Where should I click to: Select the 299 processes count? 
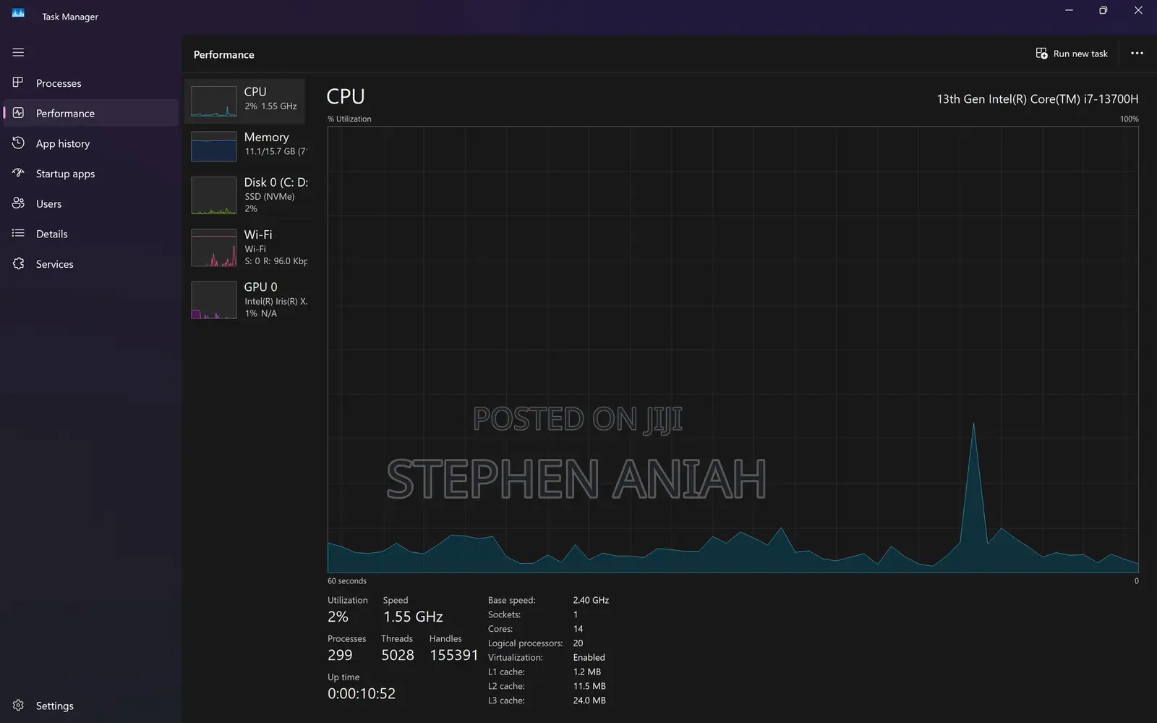click(340, 655)
